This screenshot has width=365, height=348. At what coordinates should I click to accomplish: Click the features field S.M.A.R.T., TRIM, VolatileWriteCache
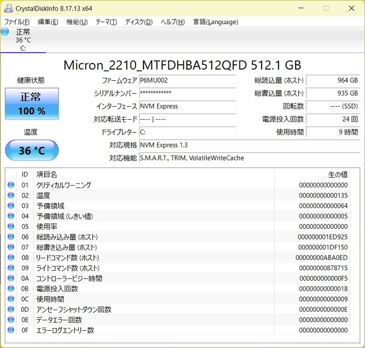click(x=249, y=158)
